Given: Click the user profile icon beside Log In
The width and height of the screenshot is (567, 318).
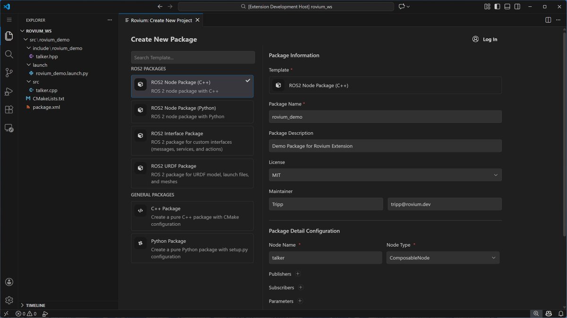Looking at the screenshot, I should 475,39.
